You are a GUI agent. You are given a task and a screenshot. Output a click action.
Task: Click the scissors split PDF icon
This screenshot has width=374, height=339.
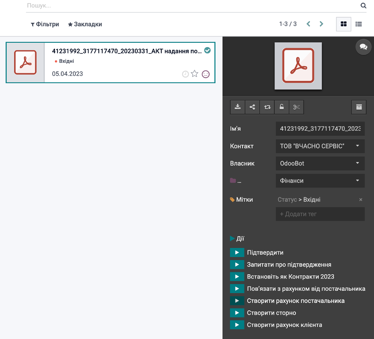[x=296, y=107]
